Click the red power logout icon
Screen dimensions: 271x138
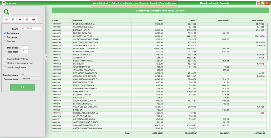pos(267,3)
